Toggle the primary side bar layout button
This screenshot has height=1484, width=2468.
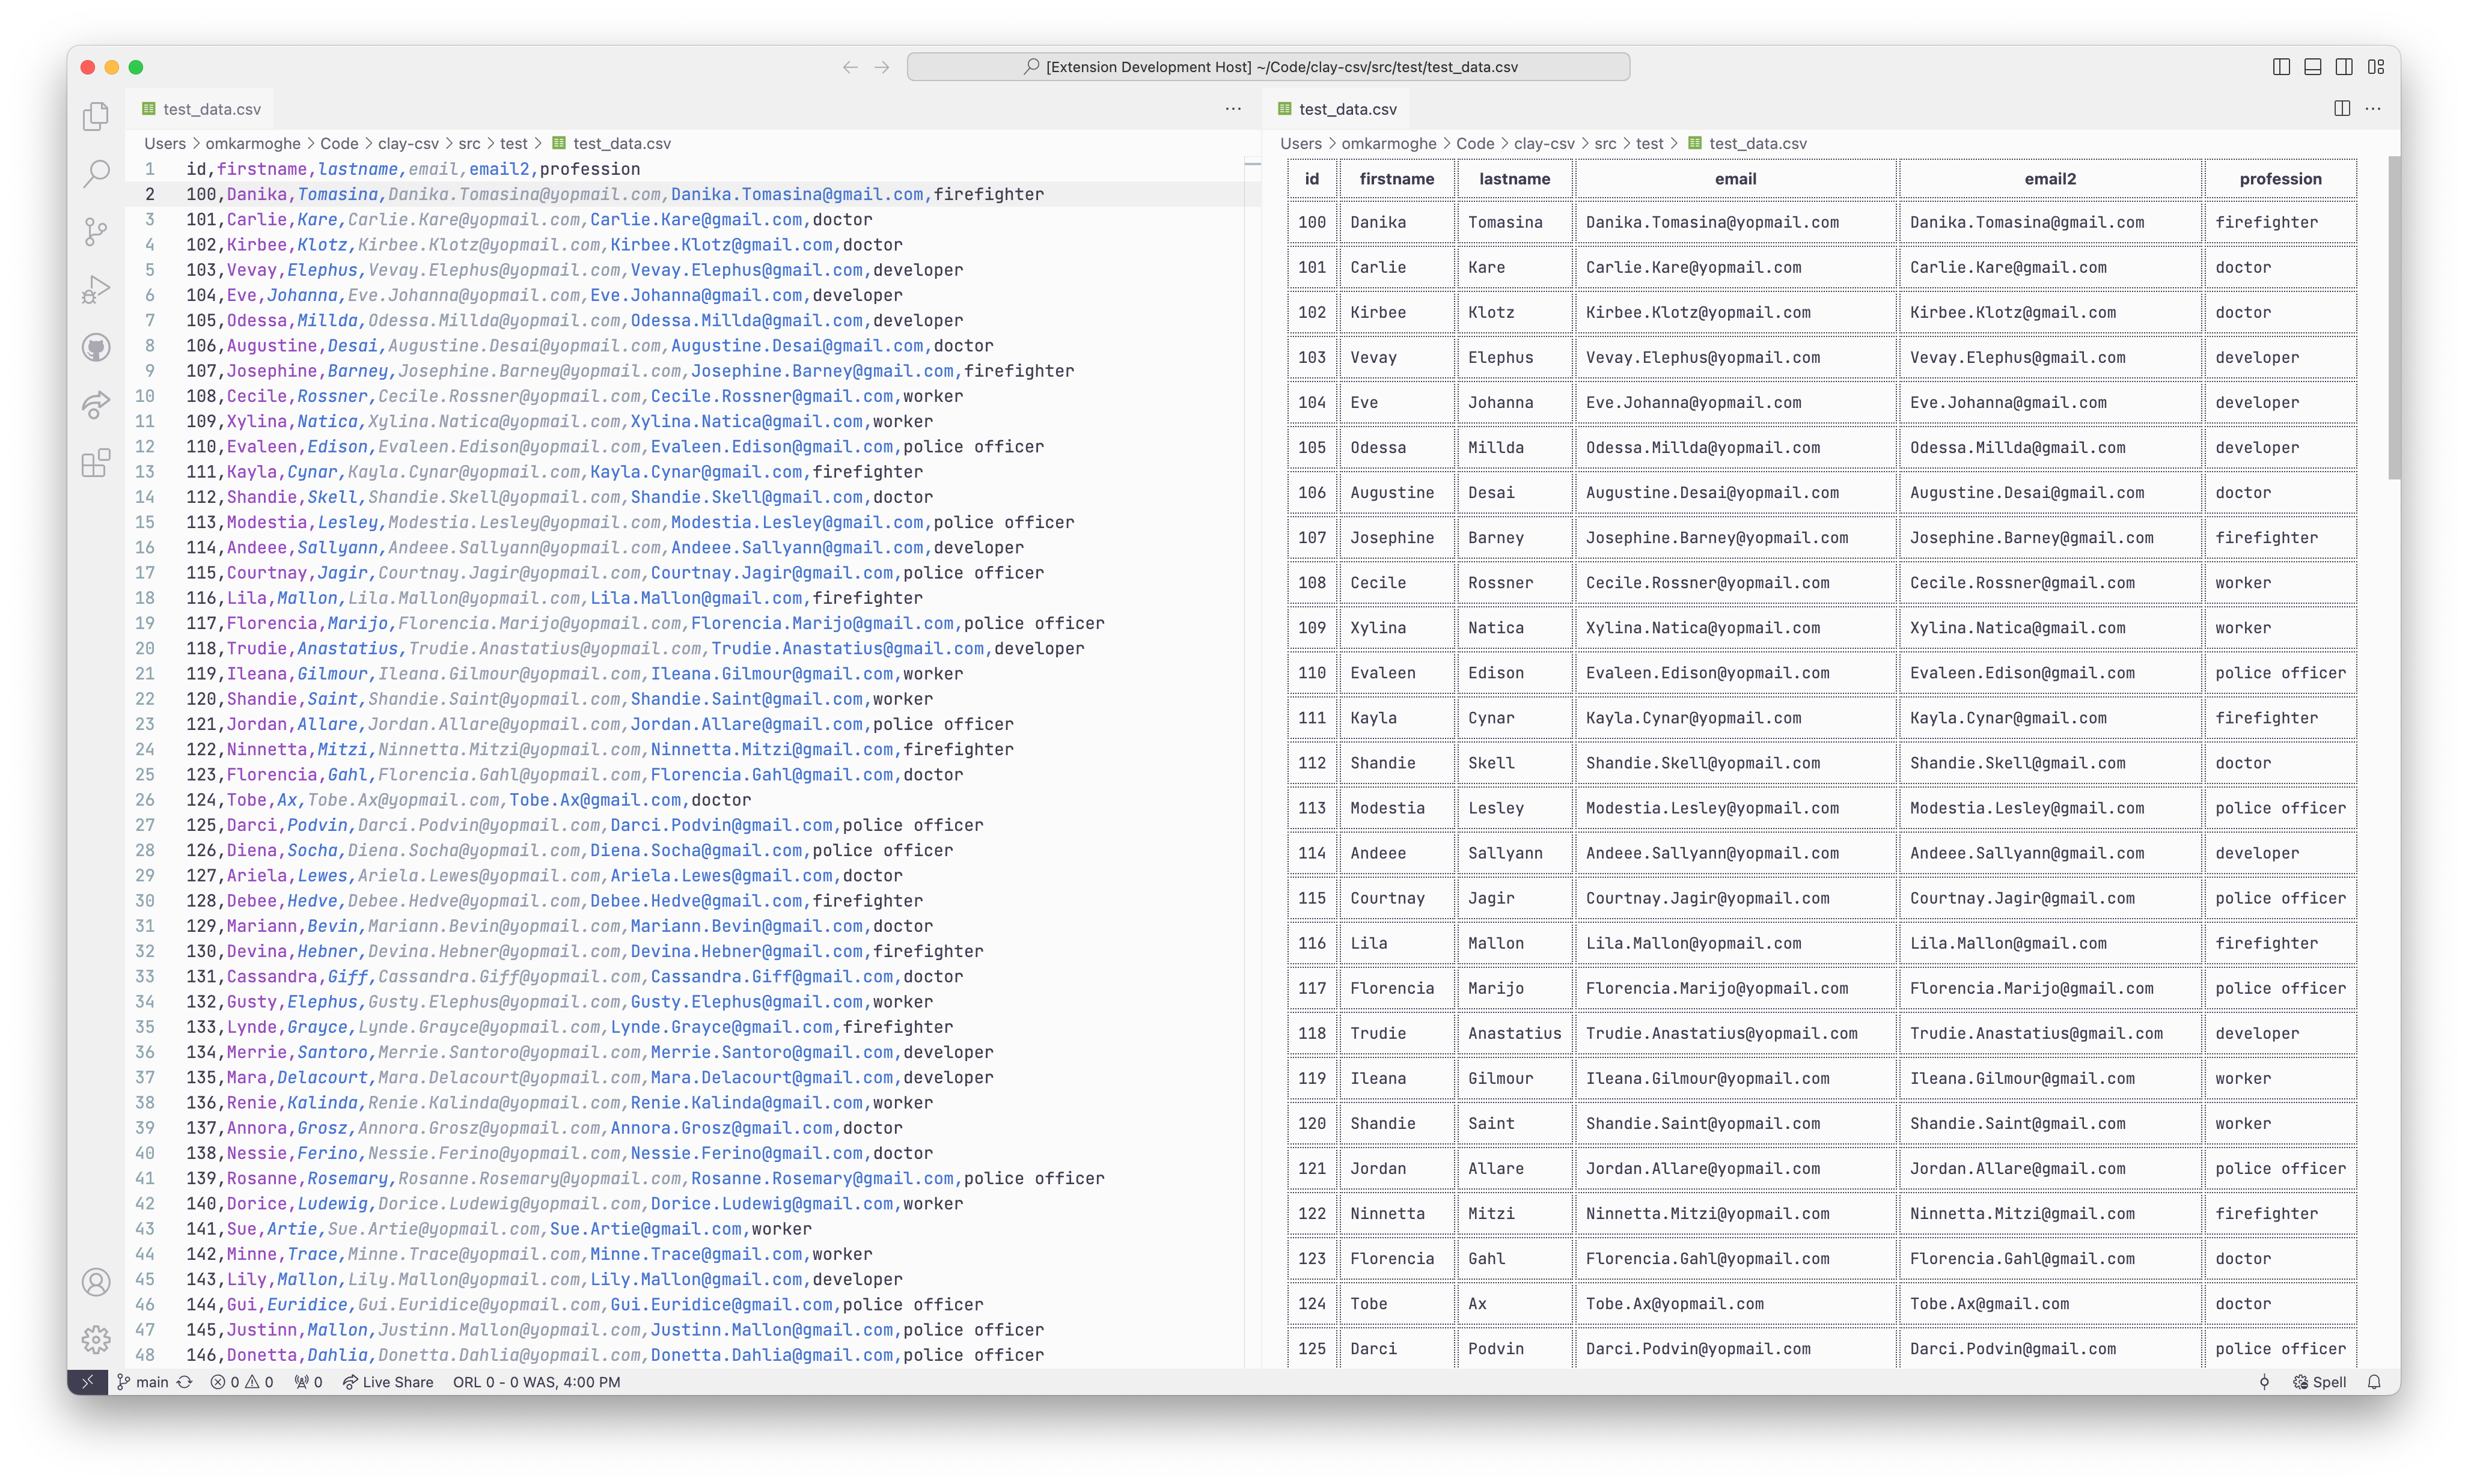(x=2281, y=67)
